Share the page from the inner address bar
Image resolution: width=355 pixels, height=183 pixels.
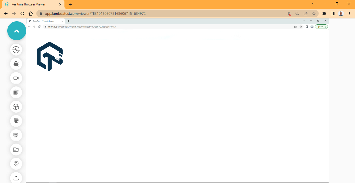click(295, 26)
